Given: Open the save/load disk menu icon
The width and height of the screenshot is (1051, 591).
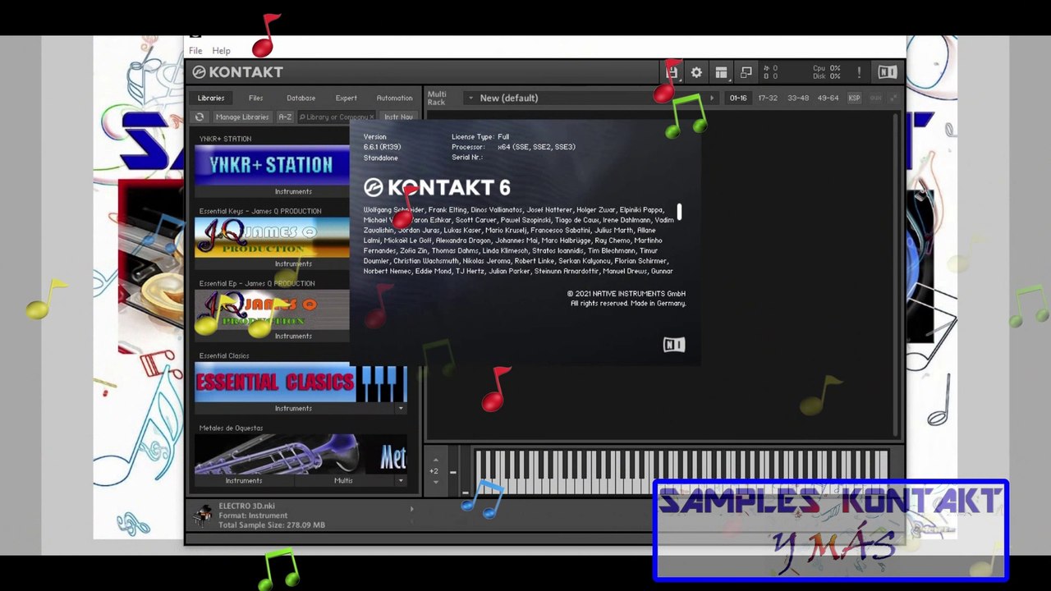Looking at the screenshot, I should 672,72.
